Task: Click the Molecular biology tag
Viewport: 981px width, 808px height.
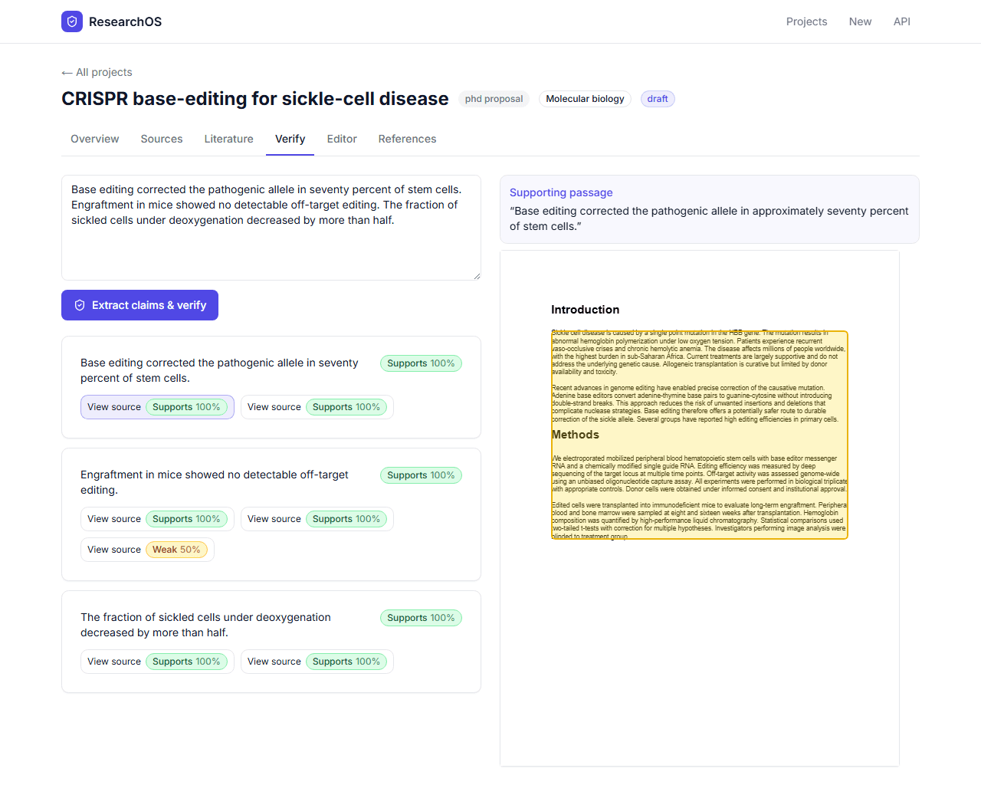Action: (585, 99)
